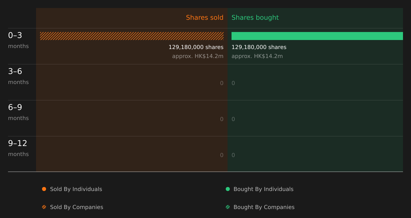The height and width of the screenshot is (218, 411).
Task: Click the 3–6 months row label
Action: pyautogui.click(x=18, y=76)
